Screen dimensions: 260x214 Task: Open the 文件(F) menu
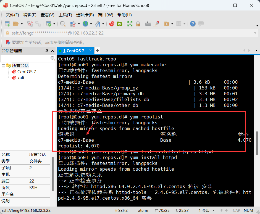pos(12,15)
